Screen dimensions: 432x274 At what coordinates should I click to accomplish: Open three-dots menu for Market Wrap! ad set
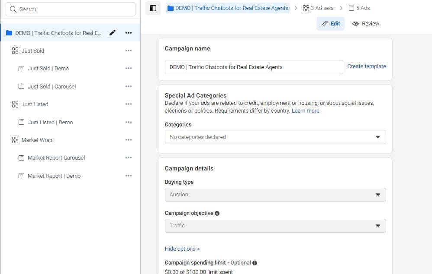click(x=129, y=140)
